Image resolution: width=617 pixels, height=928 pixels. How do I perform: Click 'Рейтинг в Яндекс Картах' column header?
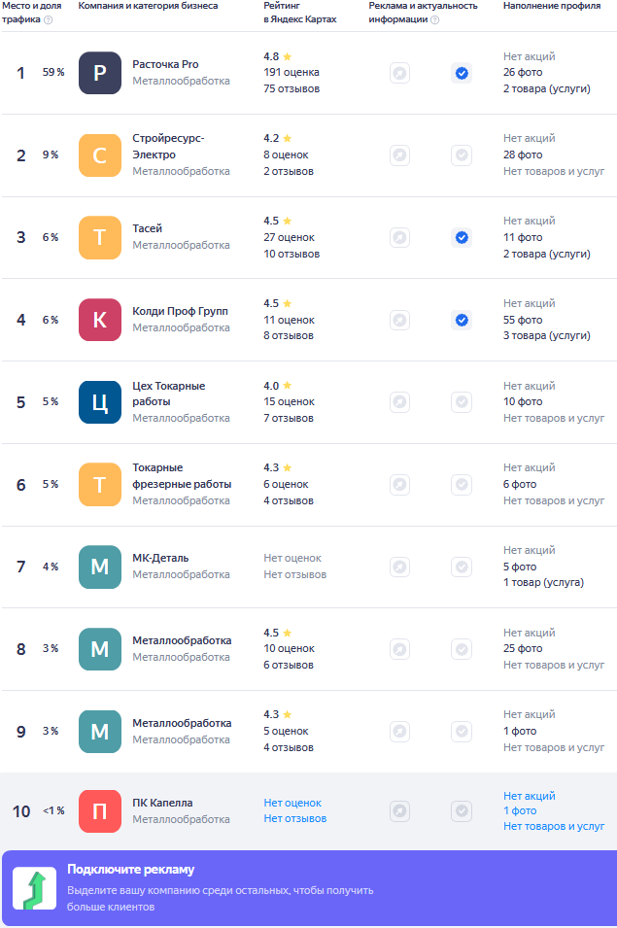tap(299, 13)
